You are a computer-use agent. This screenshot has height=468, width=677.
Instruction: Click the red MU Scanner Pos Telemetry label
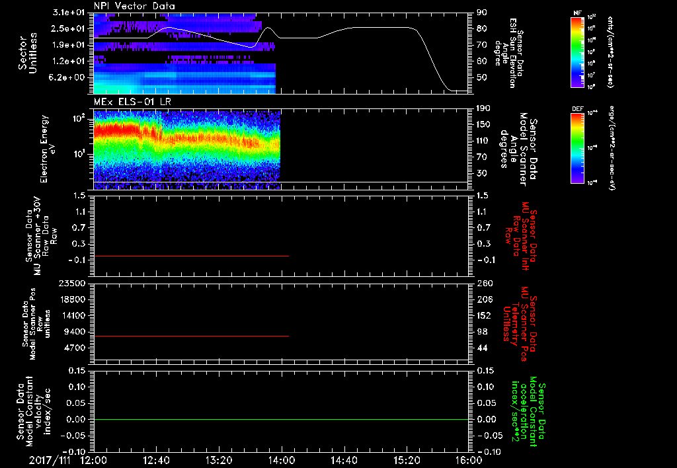tap(519, 324)
